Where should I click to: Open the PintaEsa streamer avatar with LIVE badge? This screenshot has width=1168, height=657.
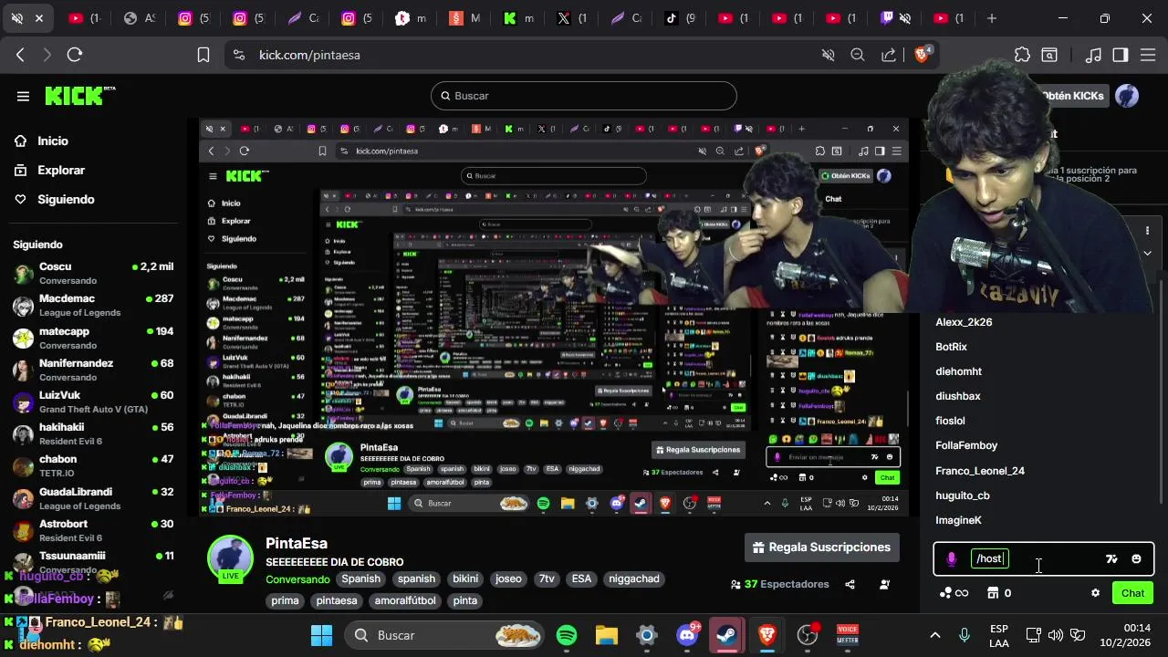coord(230,559)
